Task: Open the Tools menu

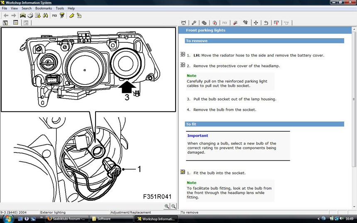Action: point(60,8)
